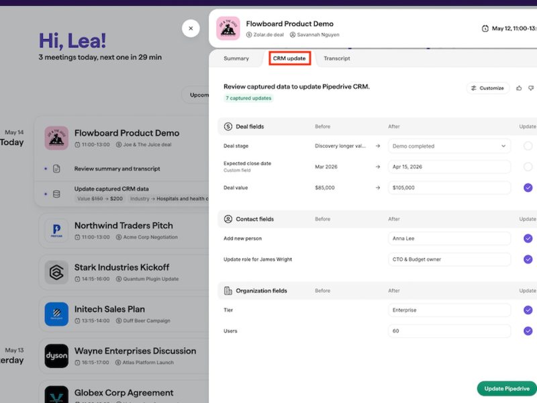The height and width of the screenshot is (403, 537).
Task: Open the Deal stage dropdown
Action: click(449, 146)
